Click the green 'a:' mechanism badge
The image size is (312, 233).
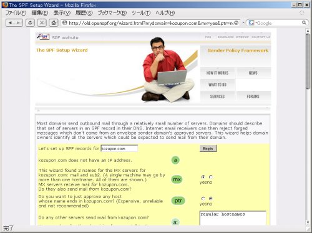coord(175,222)
